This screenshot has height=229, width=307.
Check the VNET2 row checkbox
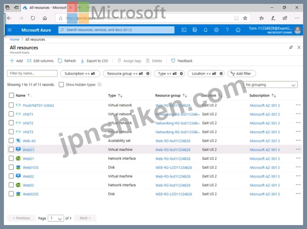pos(11,123)
